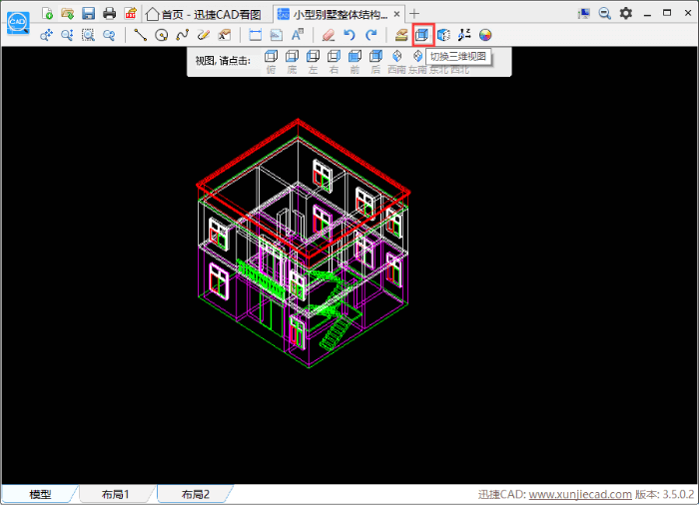
Task: Select the text 'A' tool
Action: coord(298,35)
